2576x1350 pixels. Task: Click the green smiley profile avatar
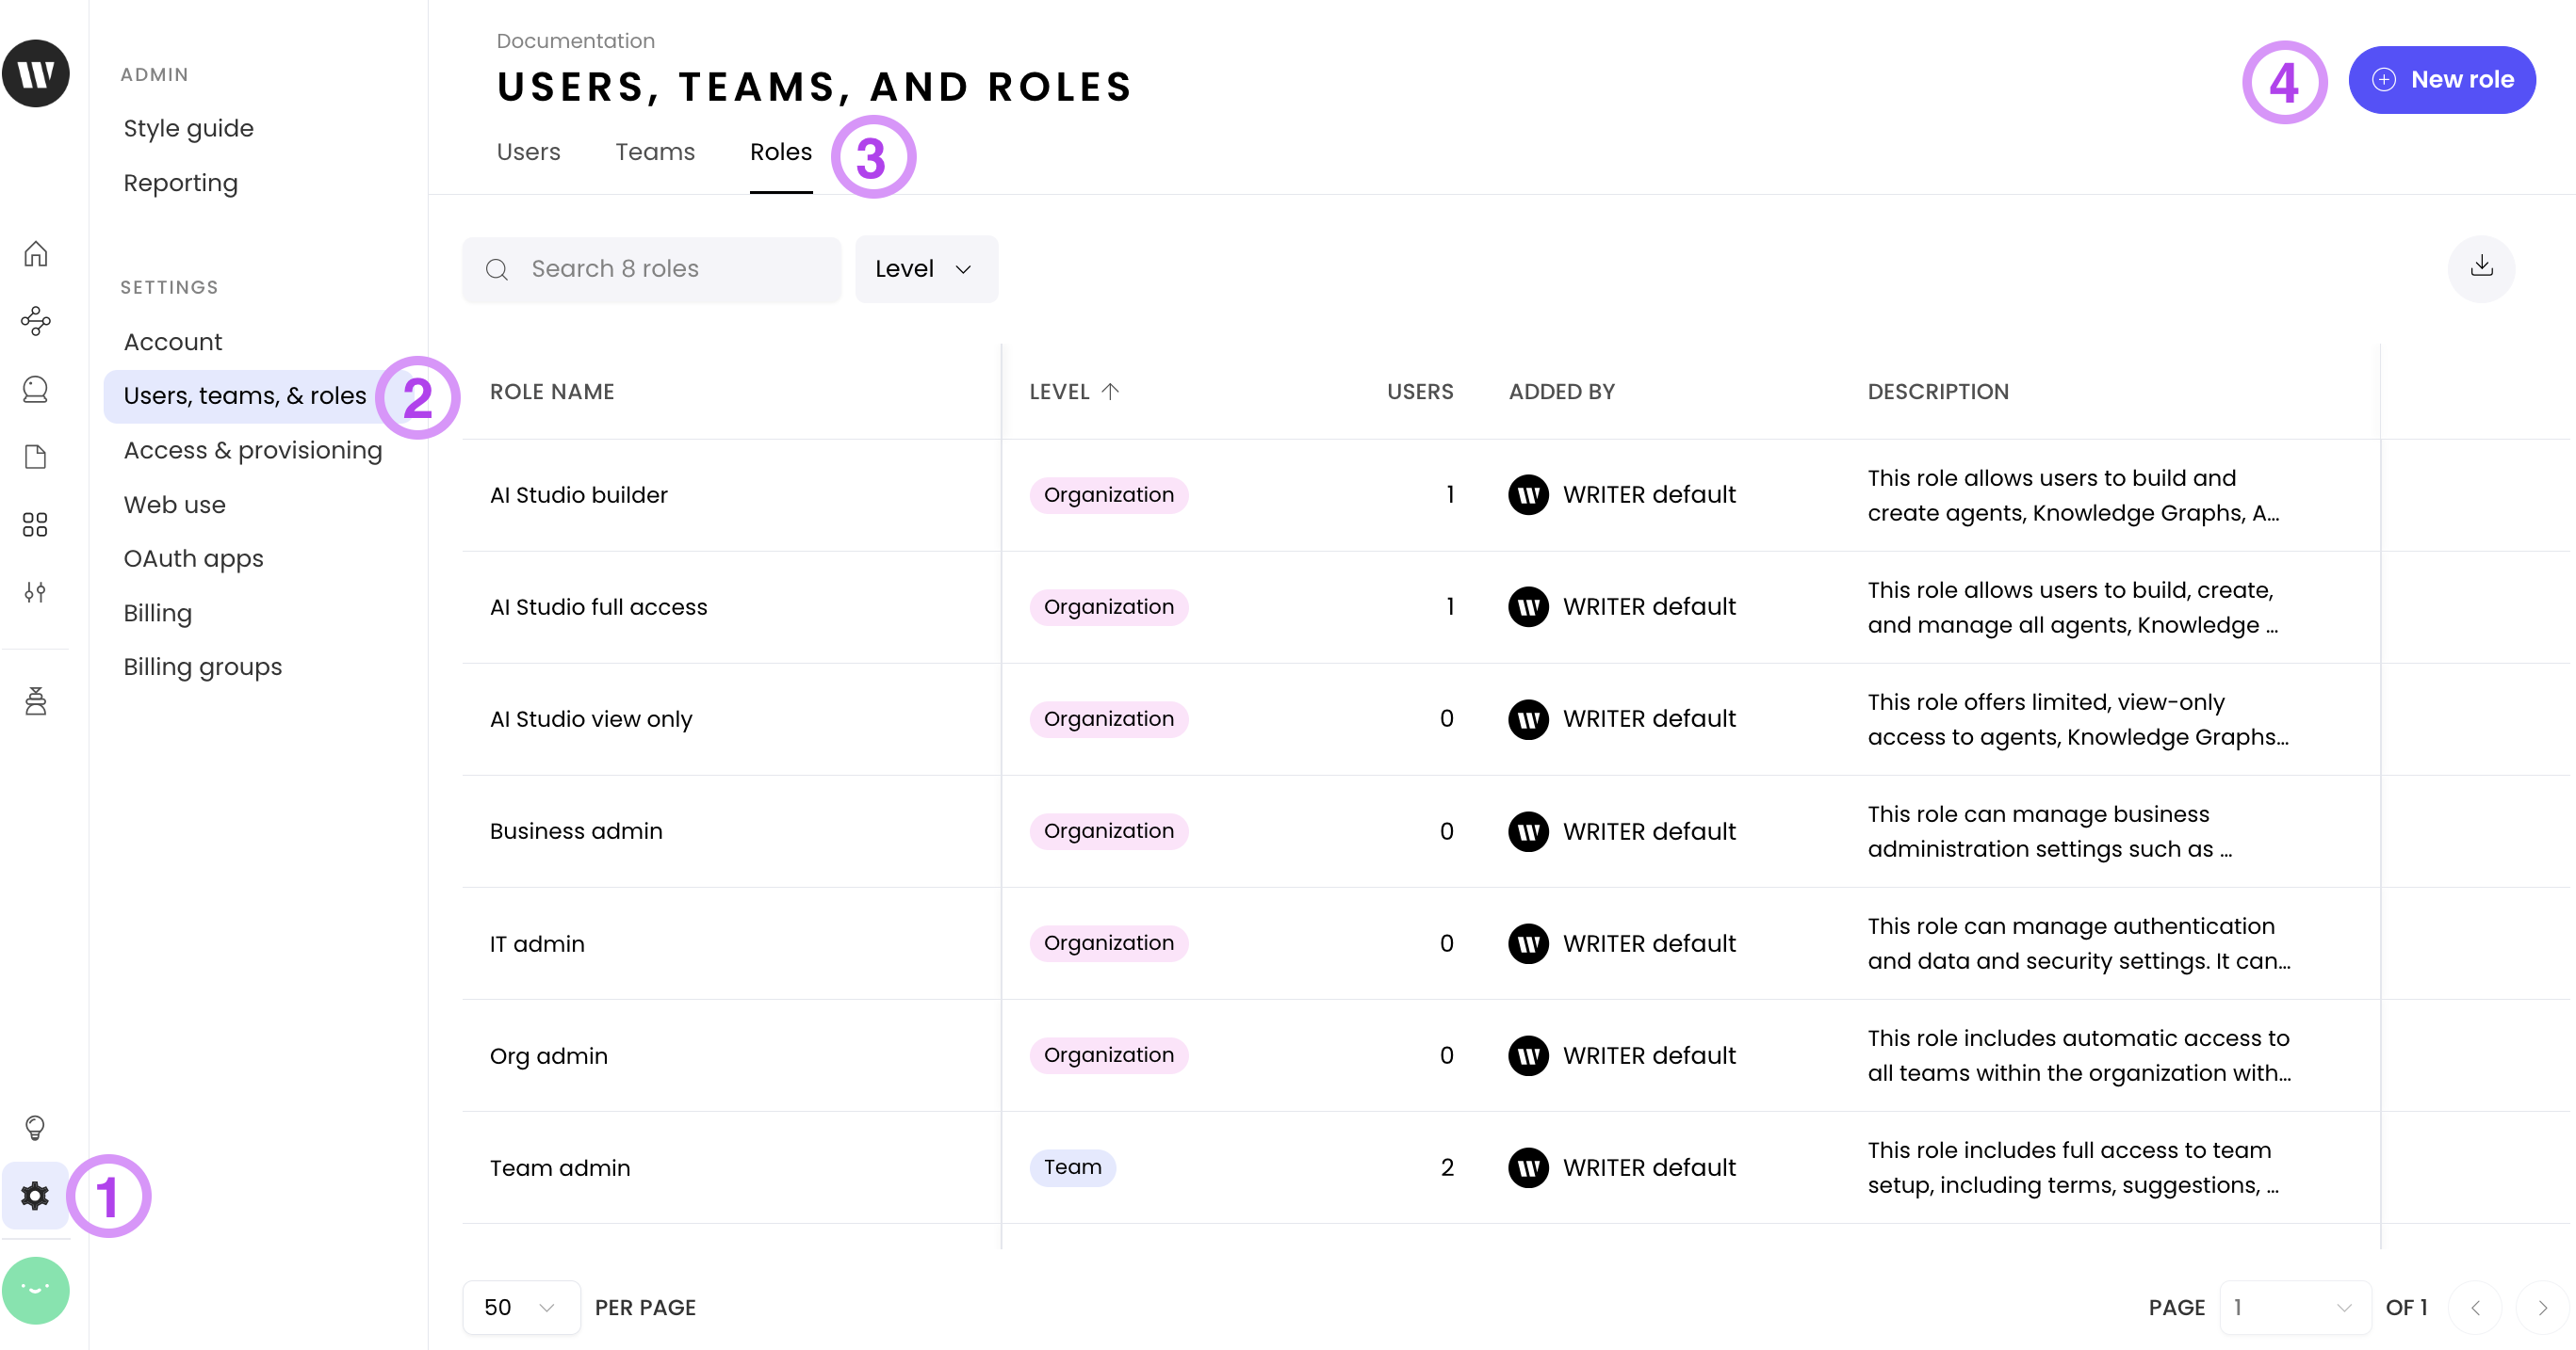click(36, 1289)
